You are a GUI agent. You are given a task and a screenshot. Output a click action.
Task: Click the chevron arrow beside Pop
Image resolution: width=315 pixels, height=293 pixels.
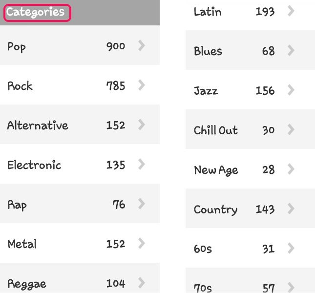pos(142,46)
